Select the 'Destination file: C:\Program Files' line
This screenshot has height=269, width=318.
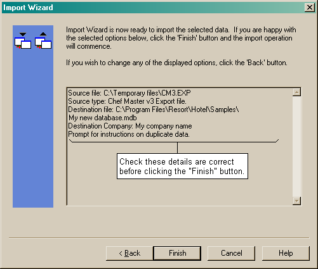154,109
